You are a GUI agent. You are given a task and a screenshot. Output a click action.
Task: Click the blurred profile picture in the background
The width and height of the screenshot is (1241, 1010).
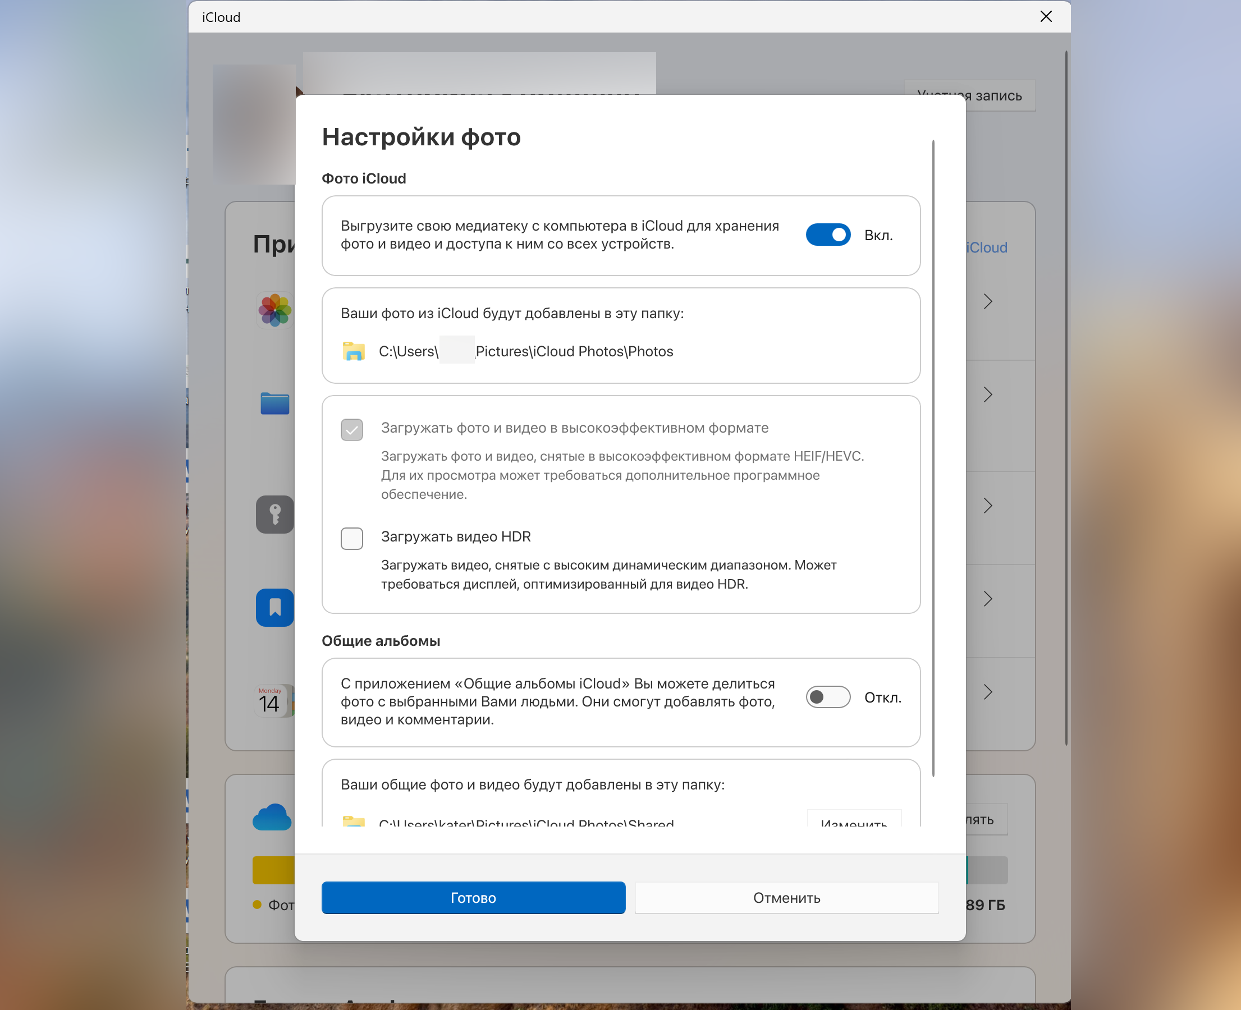click(254, 124)
